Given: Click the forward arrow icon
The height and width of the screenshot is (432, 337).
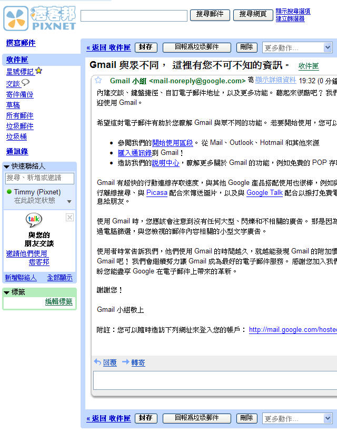Looking at the screenshot, I should (125, 362).
